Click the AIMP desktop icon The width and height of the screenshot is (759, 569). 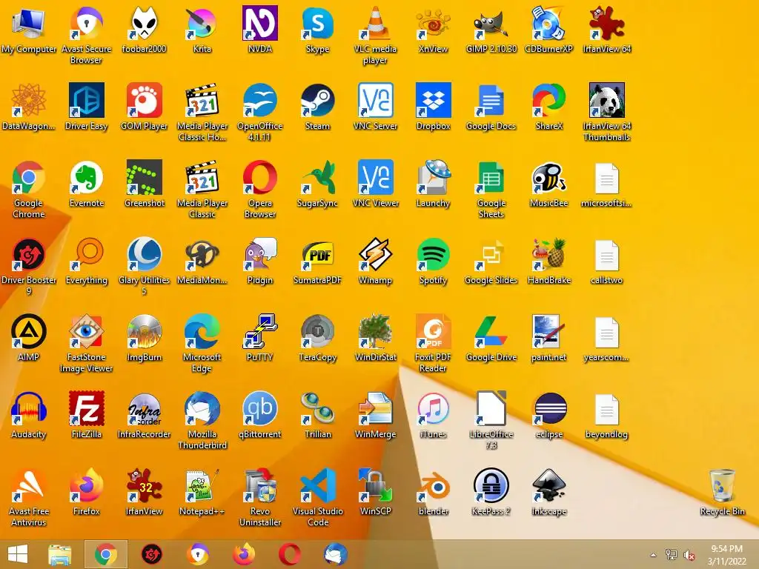pos(29,338)
